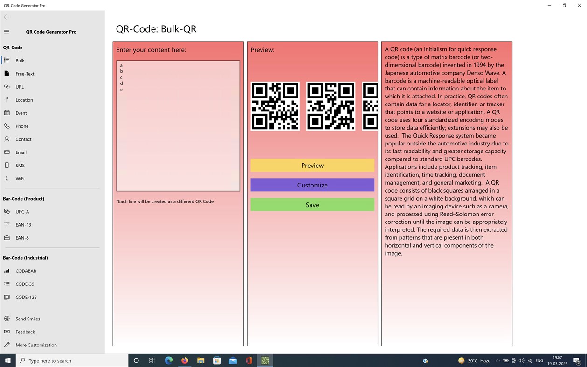Collapse the sidebar with the hamburger menu
Viewport: 587px width, 367px height.
6,32
